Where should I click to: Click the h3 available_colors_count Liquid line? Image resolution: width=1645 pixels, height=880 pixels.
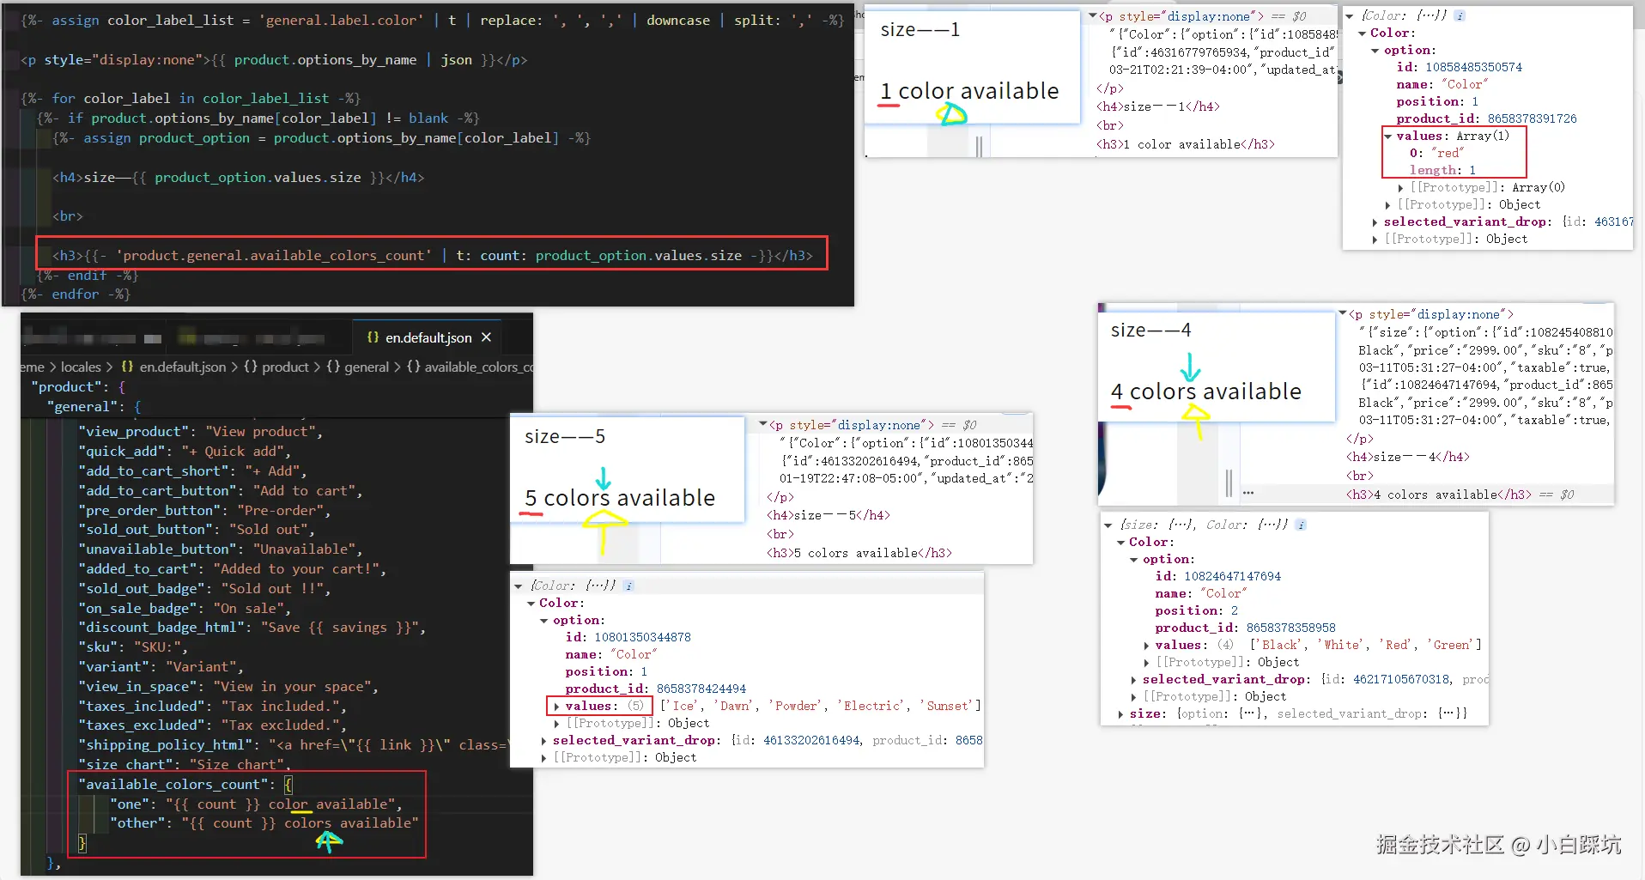coord(433,255)
